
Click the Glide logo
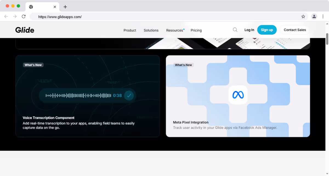[25, 30]
